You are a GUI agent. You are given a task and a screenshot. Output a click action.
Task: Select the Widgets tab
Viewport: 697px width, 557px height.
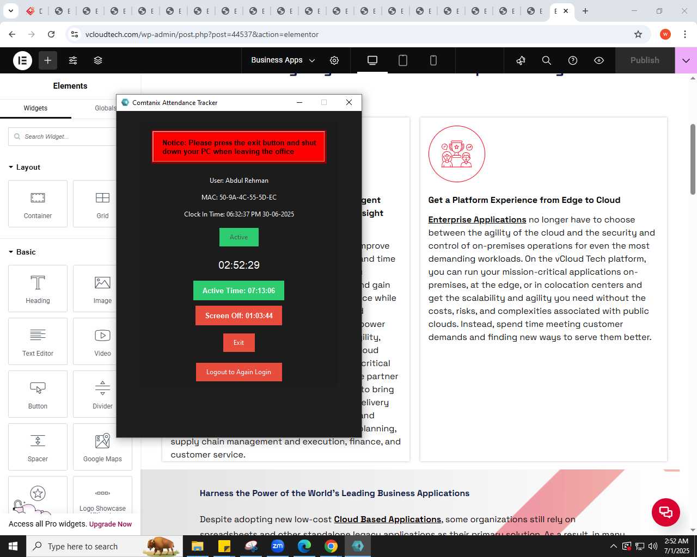coord(35,108)
